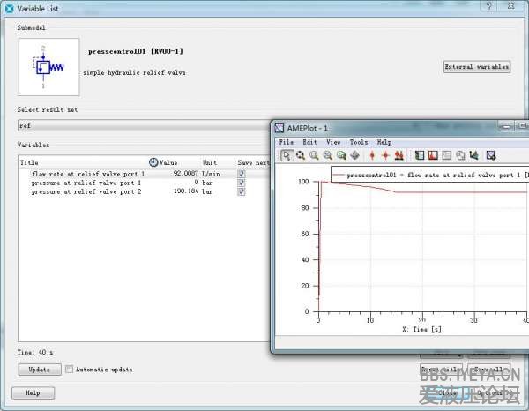Select pressure at relief valve port 2 row
This screenshot has height=411, width=529.
[x=86, y=191]
